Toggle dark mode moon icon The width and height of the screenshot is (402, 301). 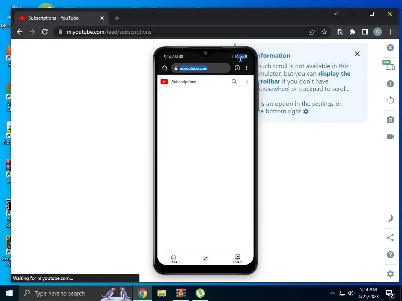[x=390, y=218]
